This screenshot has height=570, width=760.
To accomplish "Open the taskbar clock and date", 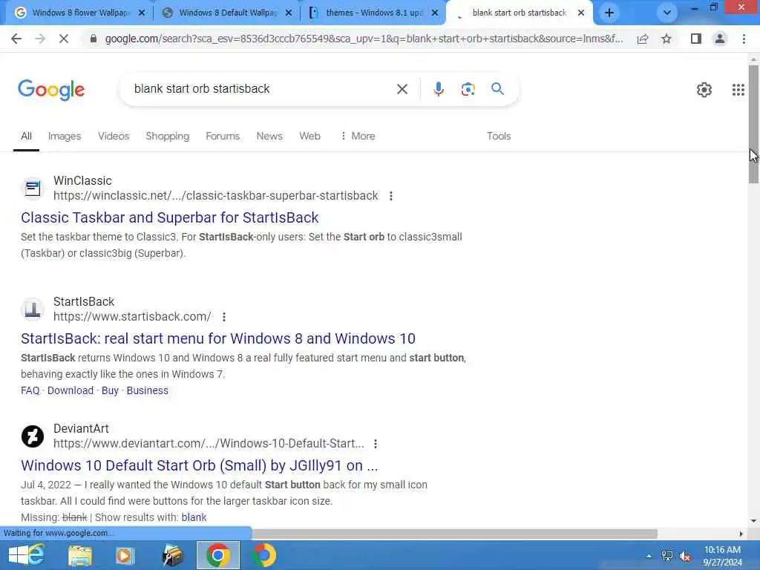I will coord(722,556).
